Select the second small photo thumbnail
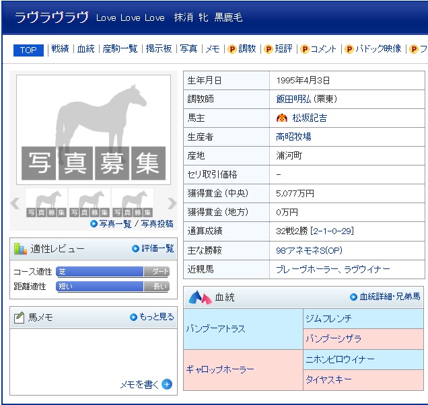The width and height of the screenshot is (428, 405). point(90,203)
